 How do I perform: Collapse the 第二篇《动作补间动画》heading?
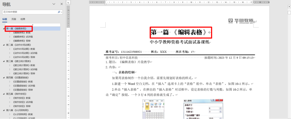pyautogui.click(x=4, y=45)
